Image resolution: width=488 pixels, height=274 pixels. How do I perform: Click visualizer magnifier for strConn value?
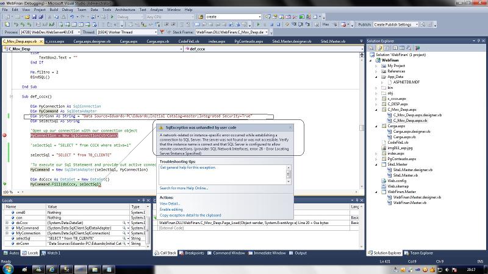point(124,244)
